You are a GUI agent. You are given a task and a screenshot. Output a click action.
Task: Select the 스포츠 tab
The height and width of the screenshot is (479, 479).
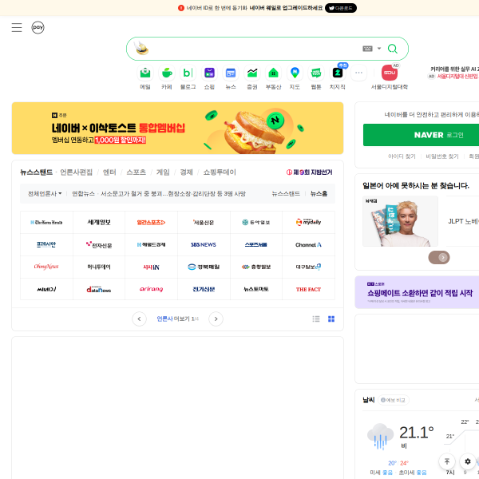click(x=136, y=172)
